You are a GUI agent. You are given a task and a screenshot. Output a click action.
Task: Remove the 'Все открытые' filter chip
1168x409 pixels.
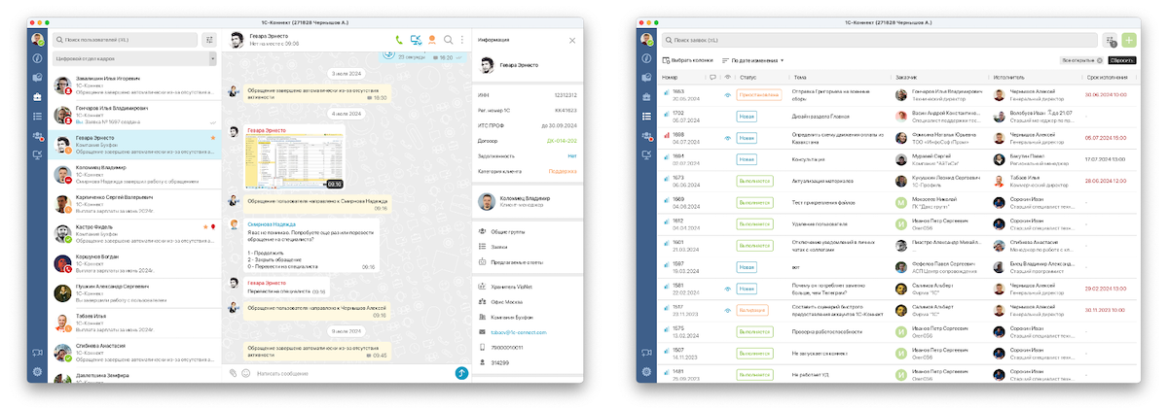[1099, 60]
